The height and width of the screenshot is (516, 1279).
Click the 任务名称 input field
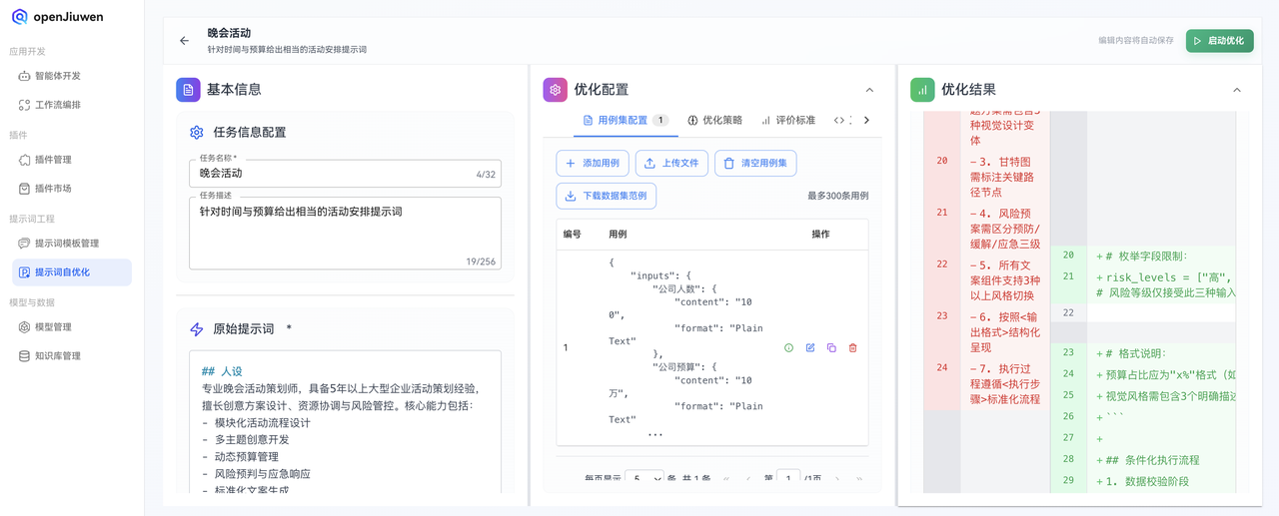(345, 173)
